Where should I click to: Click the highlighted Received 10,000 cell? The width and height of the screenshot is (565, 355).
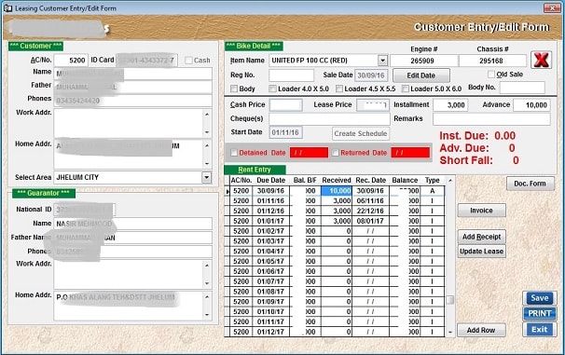[x=337, y=190]
